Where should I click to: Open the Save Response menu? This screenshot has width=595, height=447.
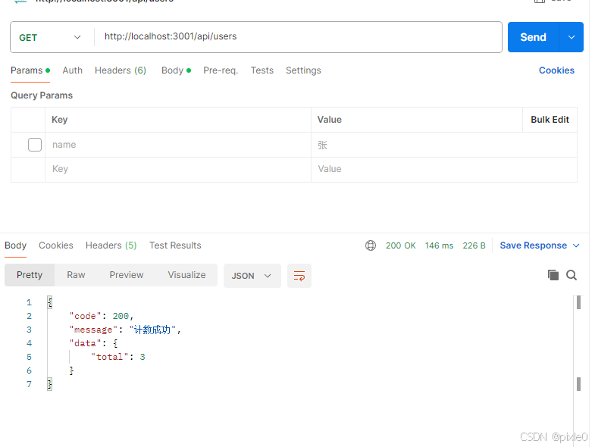coord(540,245)
